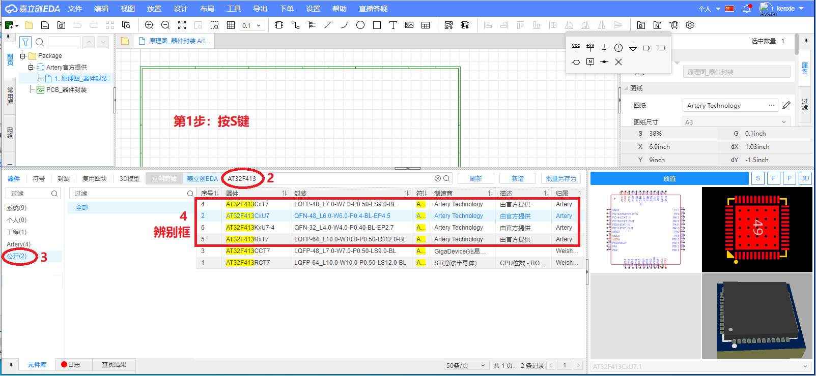Collapse the Package tree node
Screen dimensions: 816x376
click(x=23, y=56)
